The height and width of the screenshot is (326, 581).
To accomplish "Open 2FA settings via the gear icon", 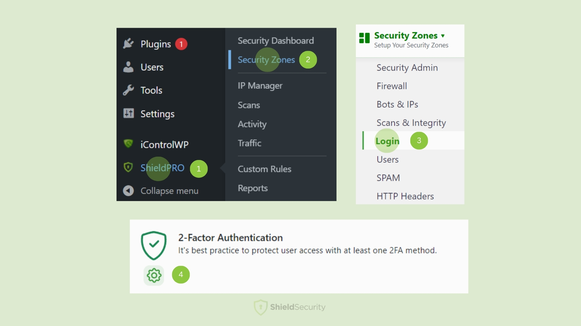I will 154,275.
